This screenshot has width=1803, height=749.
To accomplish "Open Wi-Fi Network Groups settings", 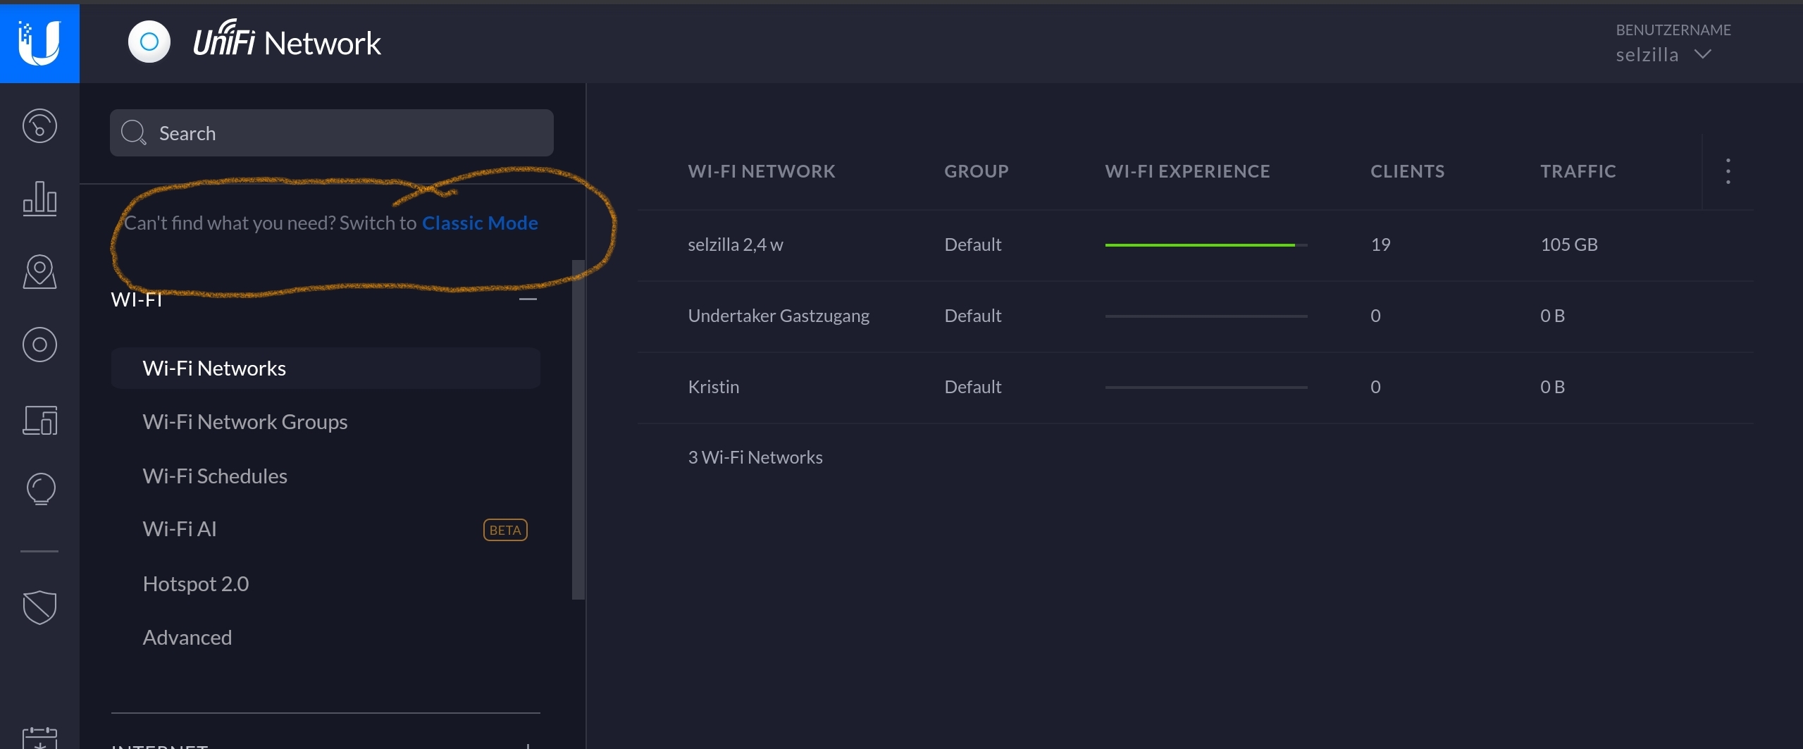I will [245, 422].
